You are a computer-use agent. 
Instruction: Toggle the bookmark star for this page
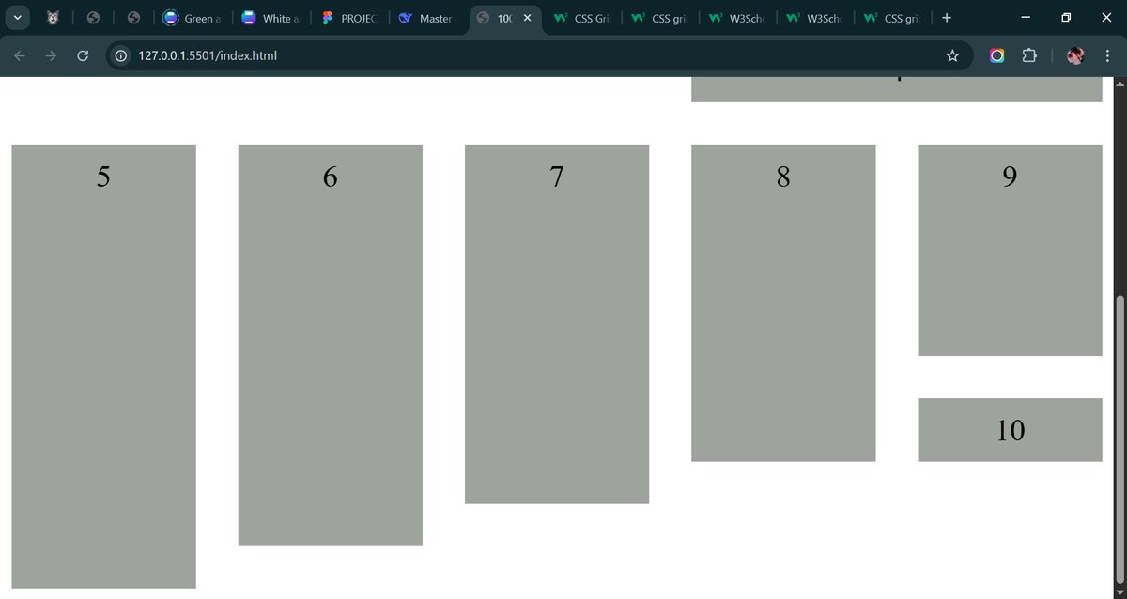click(x=952, y=55)
